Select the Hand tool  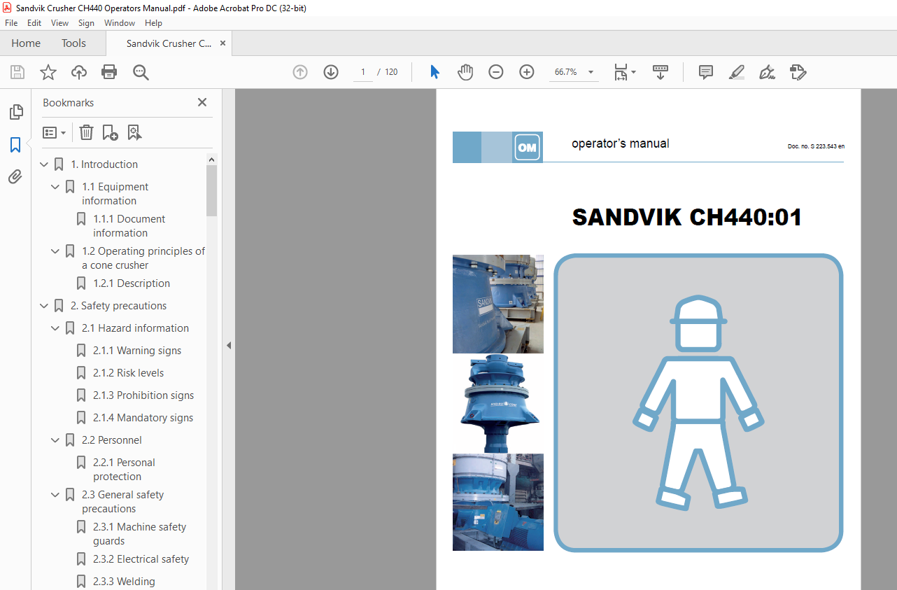click(465, 71)
